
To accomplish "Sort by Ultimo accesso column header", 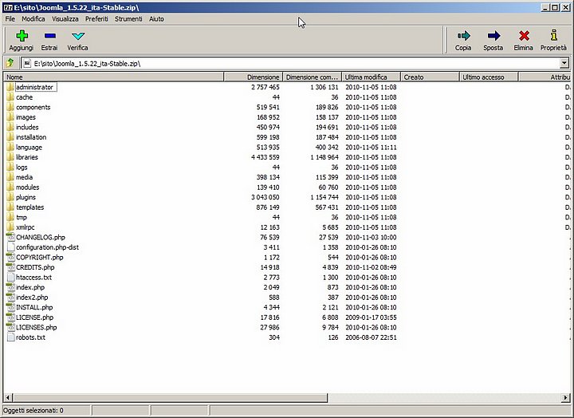I will click(489, 77).
